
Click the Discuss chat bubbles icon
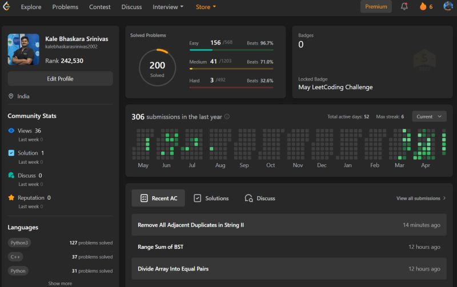pyautogui.click(x=11, y=175)
